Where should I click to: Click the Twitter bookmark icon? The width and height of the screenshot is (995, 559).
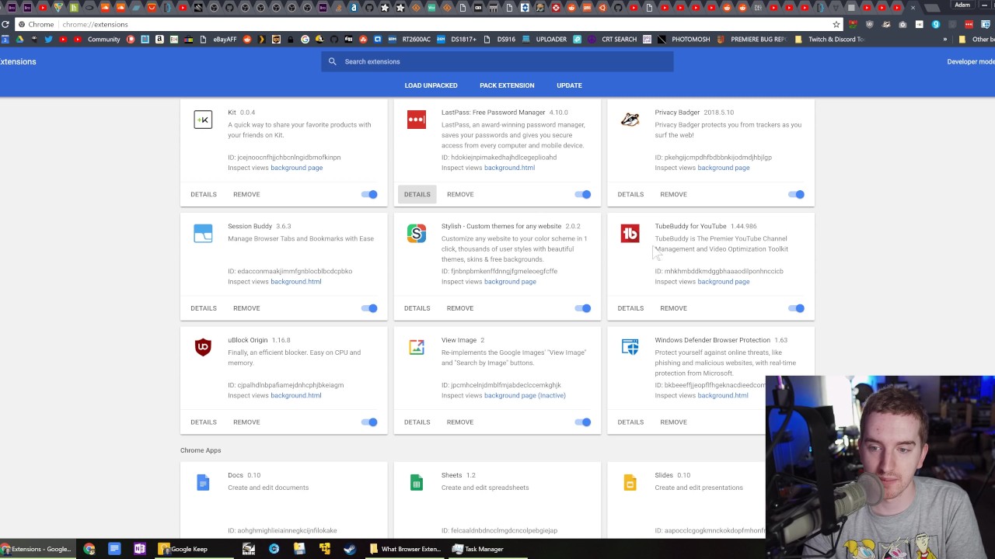(48, 39)
